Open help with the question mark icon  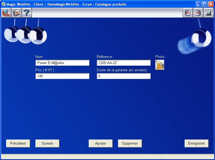(27, 12)
